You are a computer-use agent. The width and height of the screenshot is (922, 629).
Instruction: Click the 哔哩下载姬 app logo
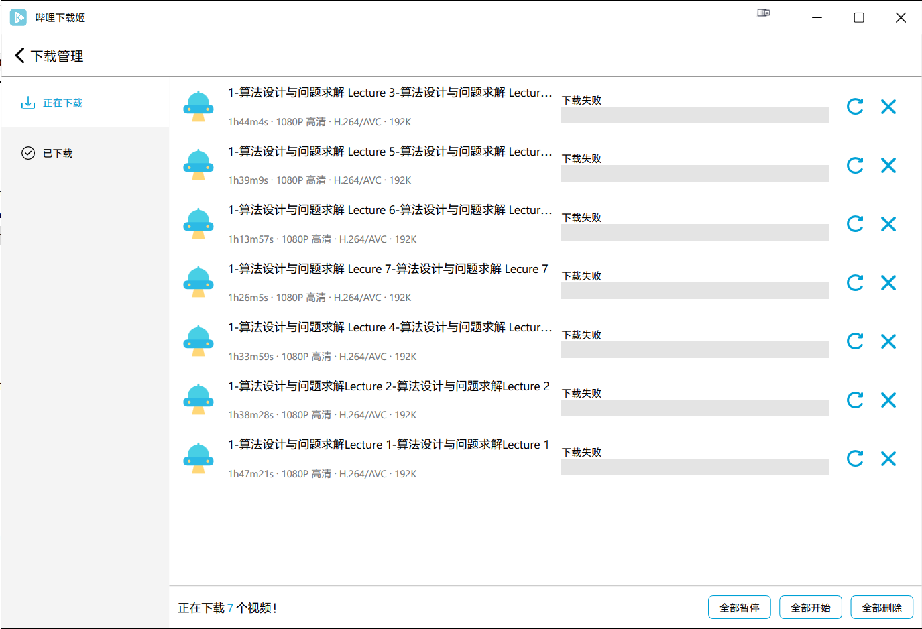click(18, 17)
